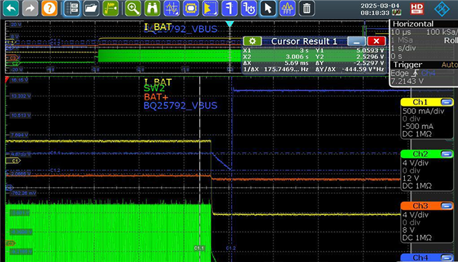Image resolution: width=458 pixels, height=262 pixels.
Task: Select the C1.1 vertical cursor label
Action: coord(199,248)
